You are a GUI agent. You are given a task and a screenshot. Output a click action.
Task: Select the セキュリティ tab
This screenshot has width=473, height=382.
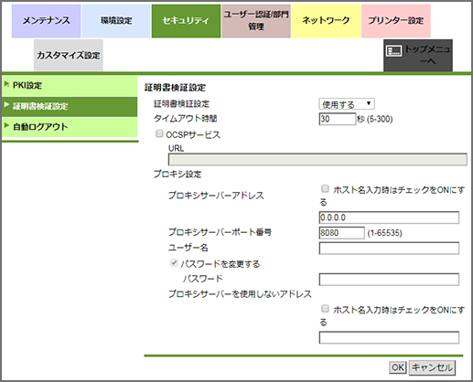(x=186, y=21)
